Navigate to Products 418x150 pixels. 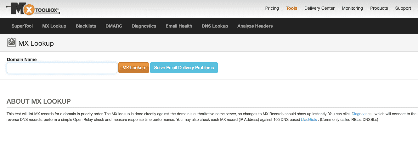click(x=379, y=8)
